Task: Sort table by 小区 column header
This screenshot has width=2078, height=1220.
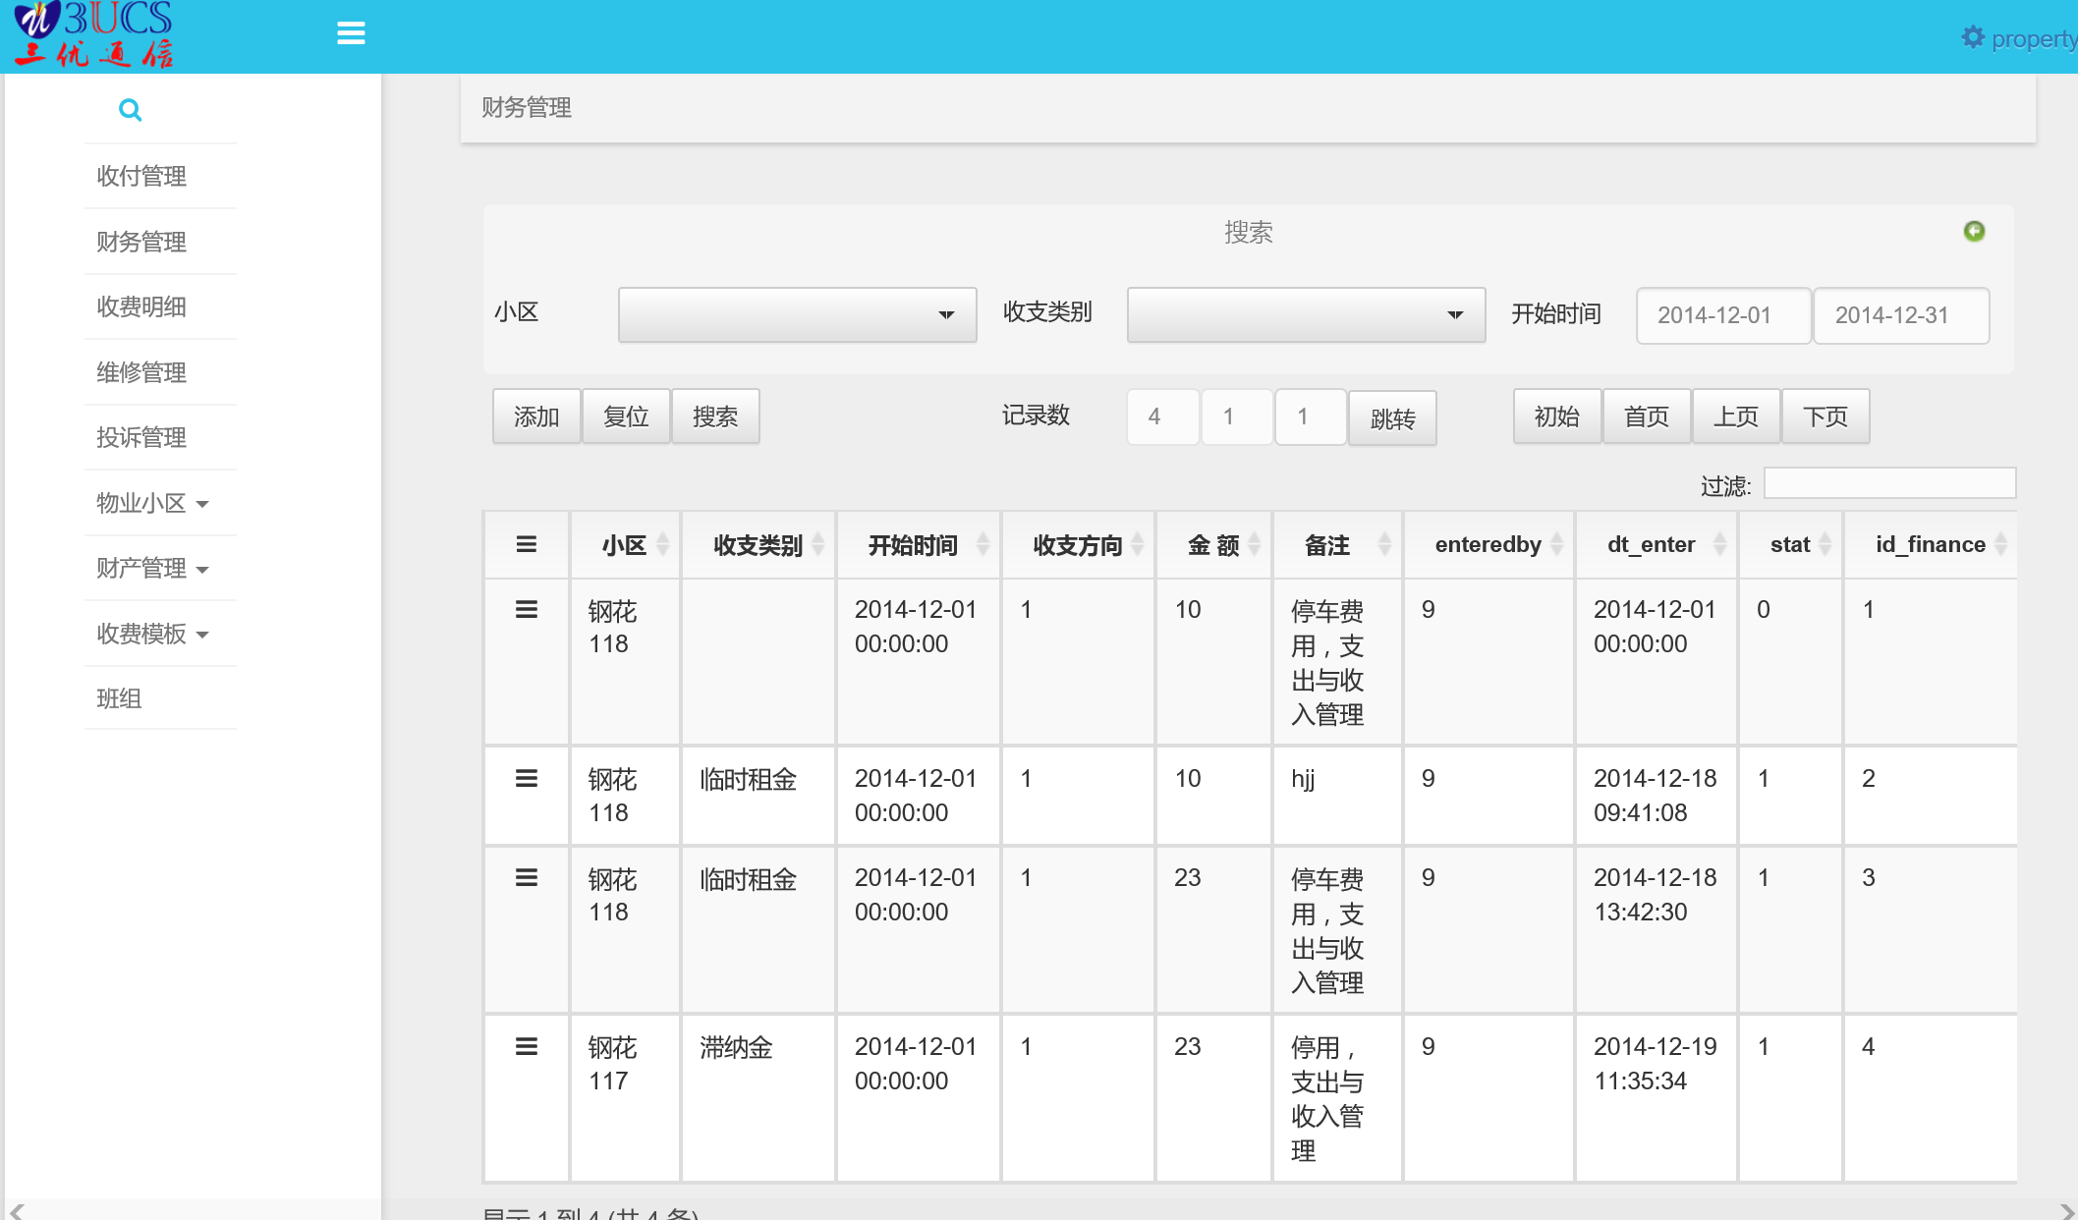Action: click(625, 545)
